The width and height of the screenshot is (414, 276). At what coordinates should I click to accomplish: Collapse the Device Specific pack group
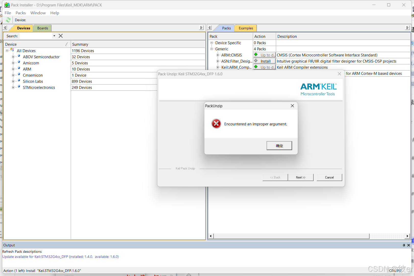click(211, 43)
